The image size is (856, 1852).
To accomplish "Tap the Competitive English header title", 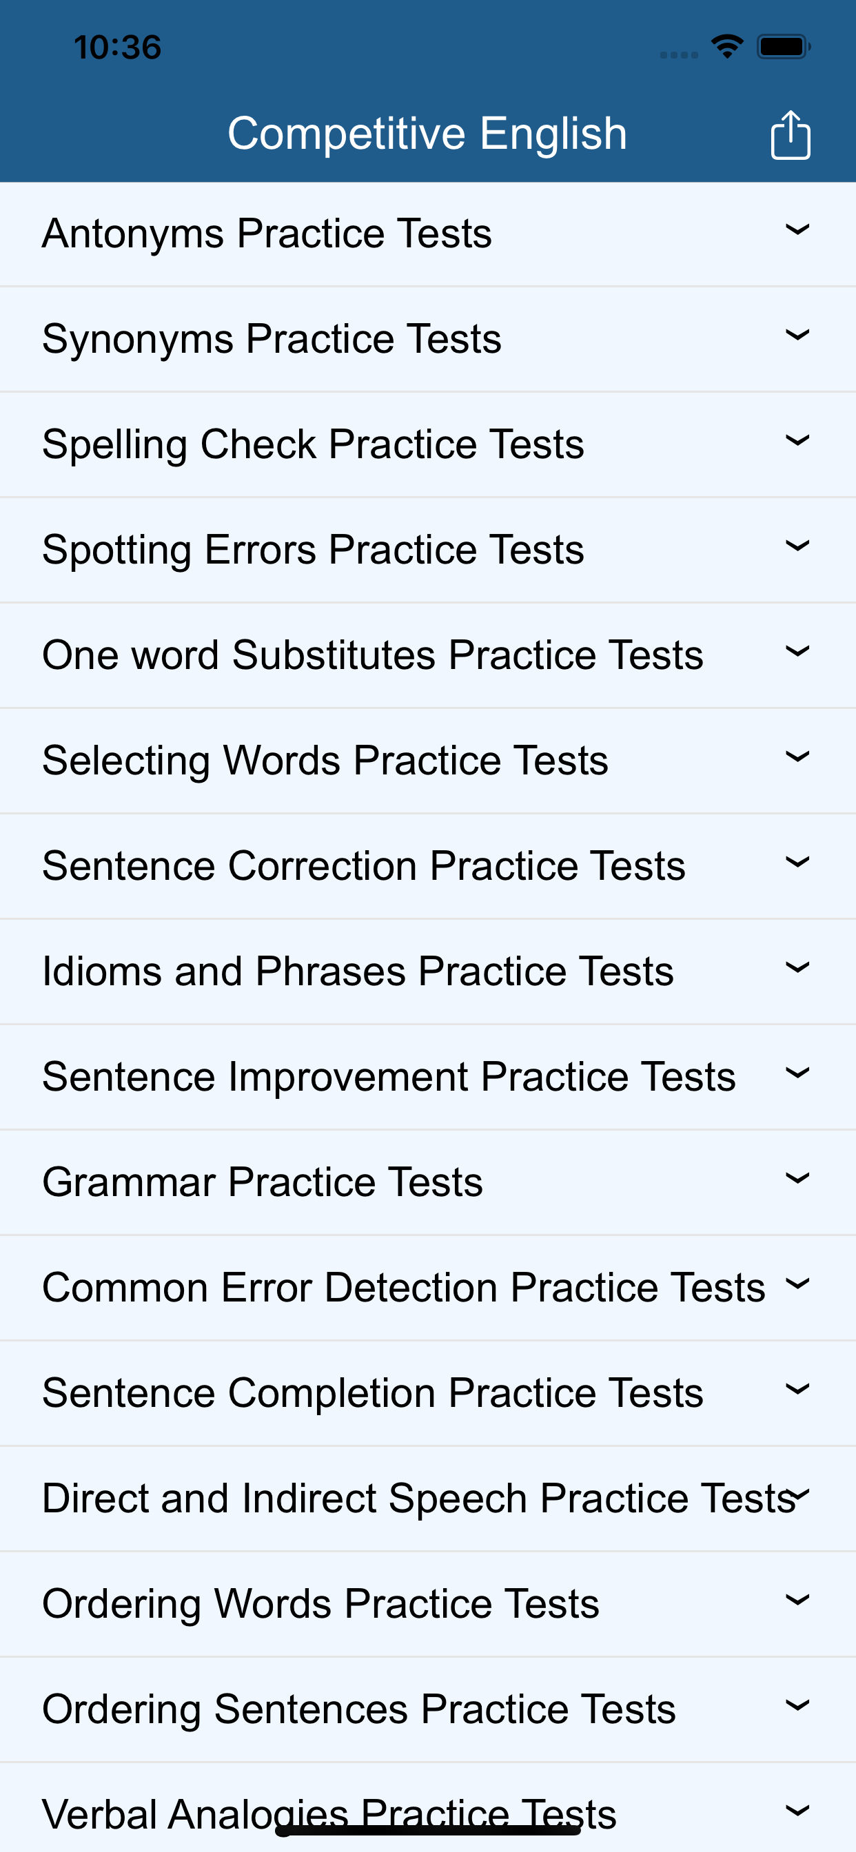I will [427, 134].
